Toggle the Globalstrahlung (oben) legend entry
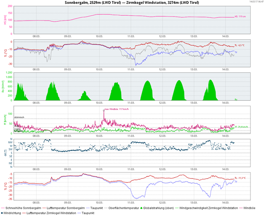This screenshot has height=216, width=264. point(157,208)
